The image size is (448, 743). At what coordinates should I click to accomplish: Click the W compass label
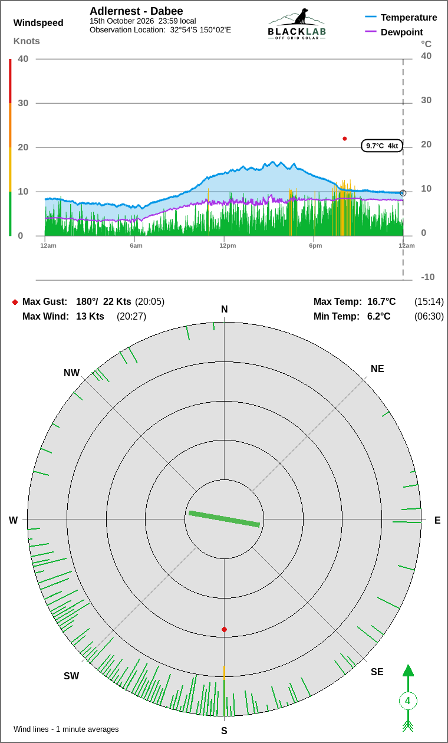[13, 520]
